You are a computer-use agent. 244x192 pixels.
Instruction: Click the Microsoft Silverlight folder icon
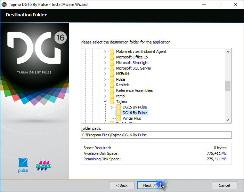(112, 63)
